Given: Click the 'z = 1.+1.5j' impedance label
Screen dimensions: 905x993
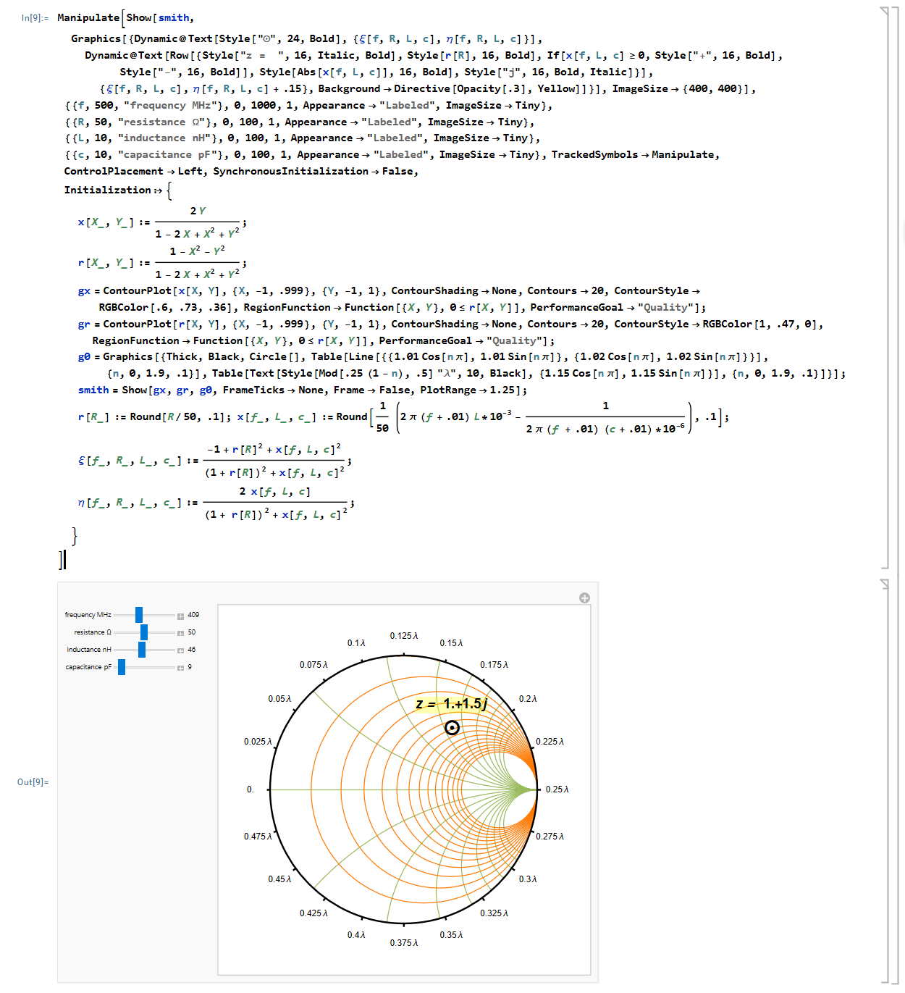Looking at the screenshot, I should click(x=452, y=704).
